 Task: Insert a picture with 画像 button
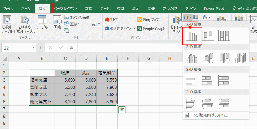57,22
